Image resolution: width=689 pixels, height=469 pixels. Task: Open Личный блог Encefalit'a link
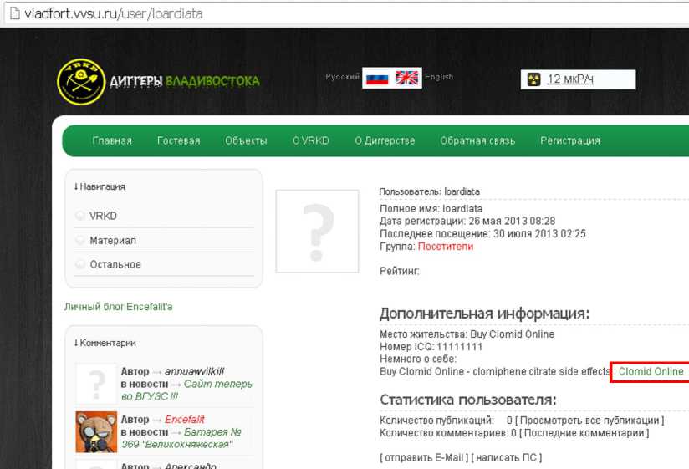click(x=118, y=307)
